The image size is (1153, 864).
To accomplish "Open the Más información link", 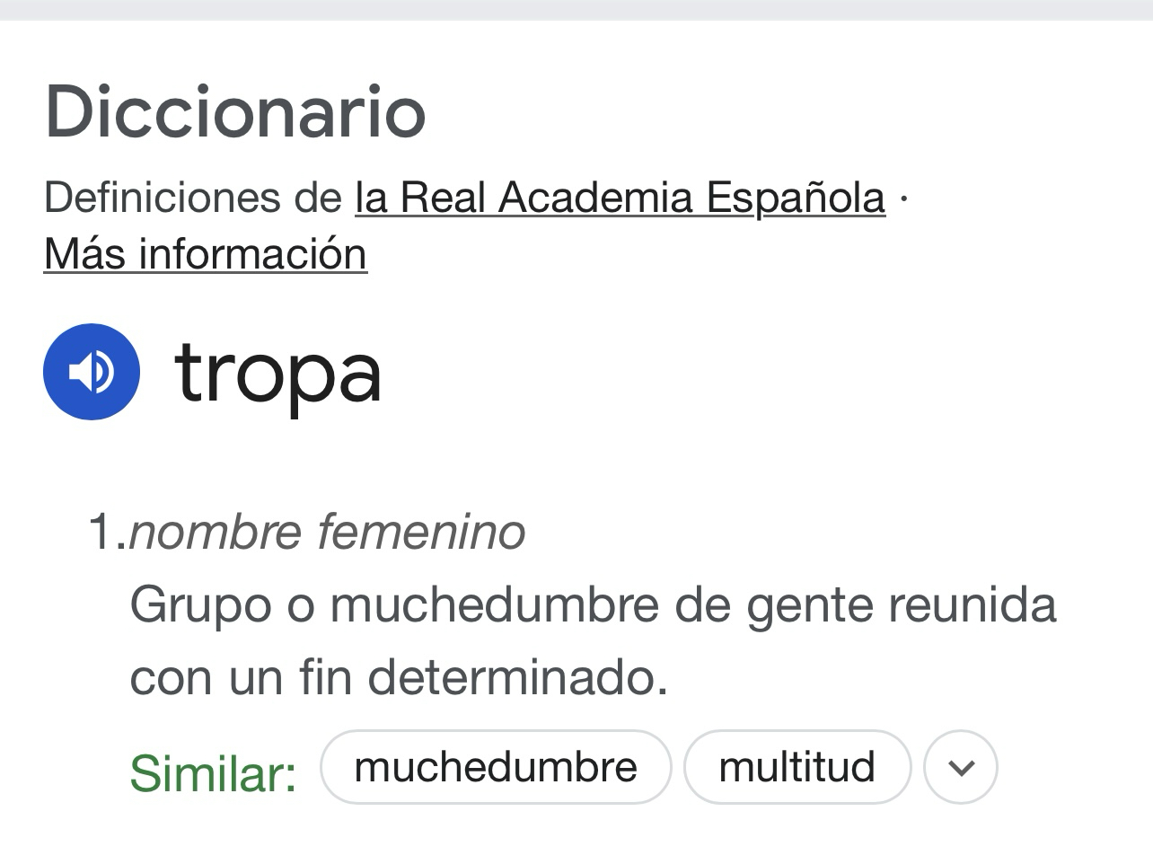I will click(205, 254).
